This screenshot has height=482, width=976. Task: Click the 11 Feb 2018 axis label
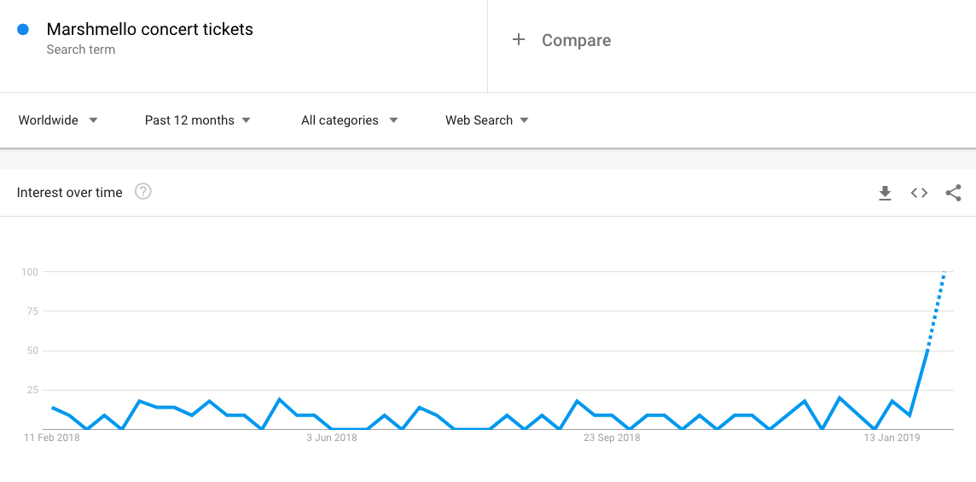pos(52,438)
